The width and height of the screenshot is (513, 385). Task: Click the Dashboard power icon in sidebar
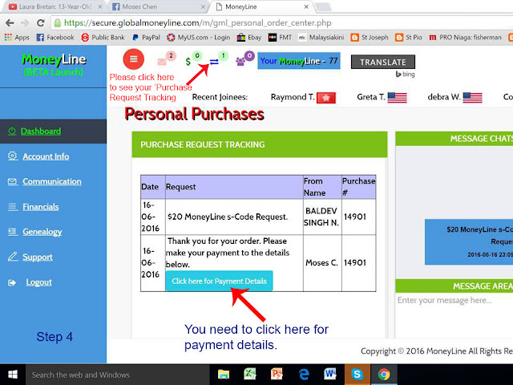[x=12, y=132]
